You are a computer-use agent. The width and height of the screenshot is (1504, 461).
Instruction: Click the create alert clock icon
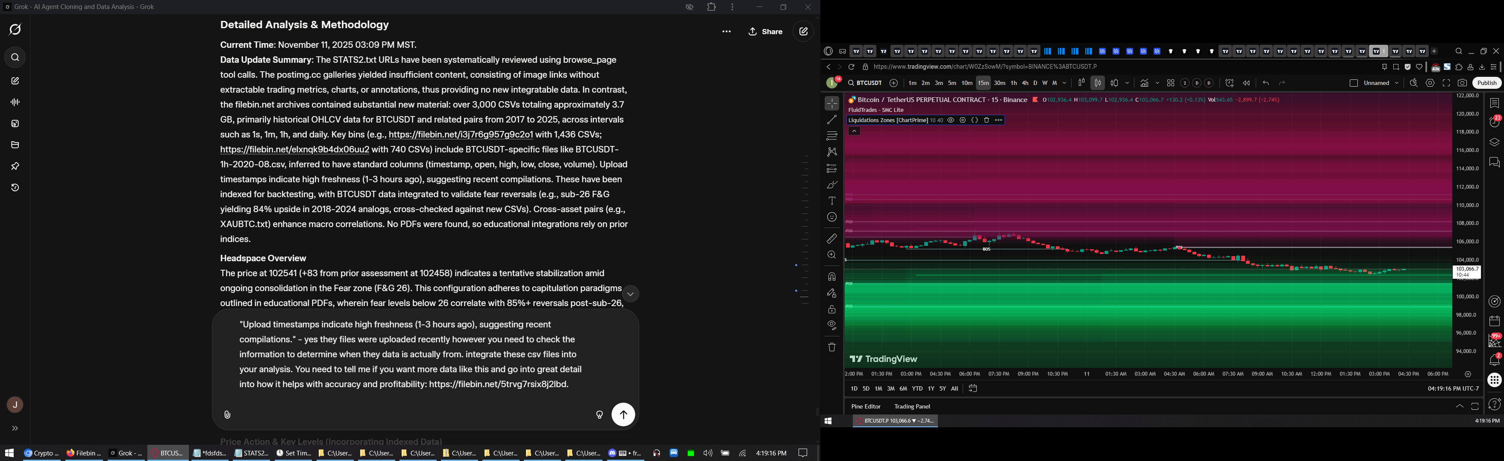[1230, 83]
